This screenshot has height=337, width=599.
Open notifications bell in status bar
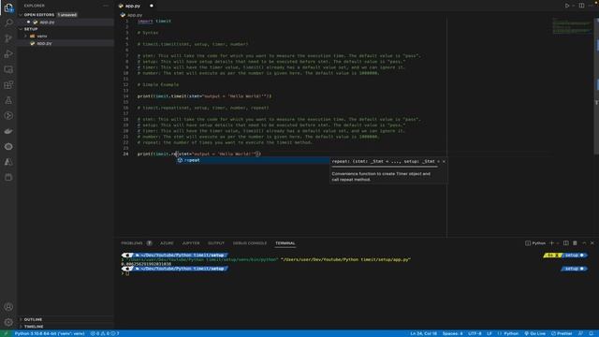point(592,333)
